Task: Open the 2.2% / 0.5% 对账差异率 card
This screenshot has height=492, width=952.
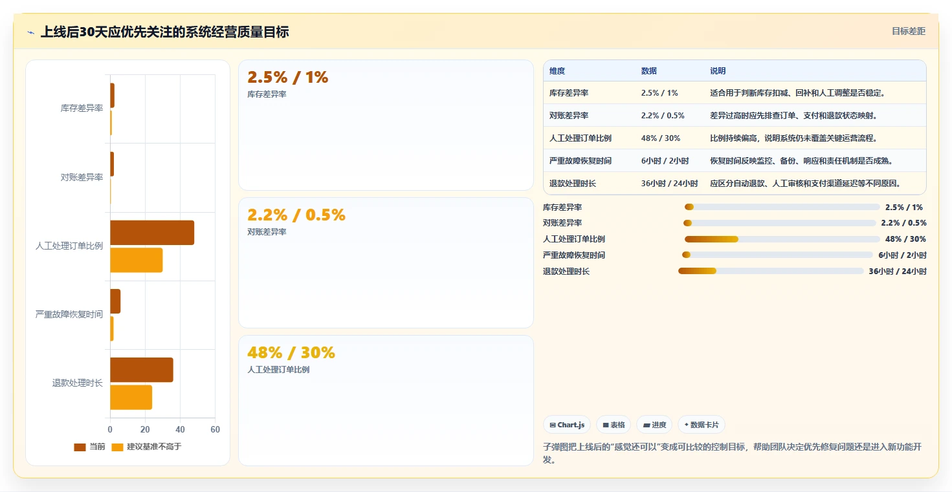Action: tap(386, 262)
